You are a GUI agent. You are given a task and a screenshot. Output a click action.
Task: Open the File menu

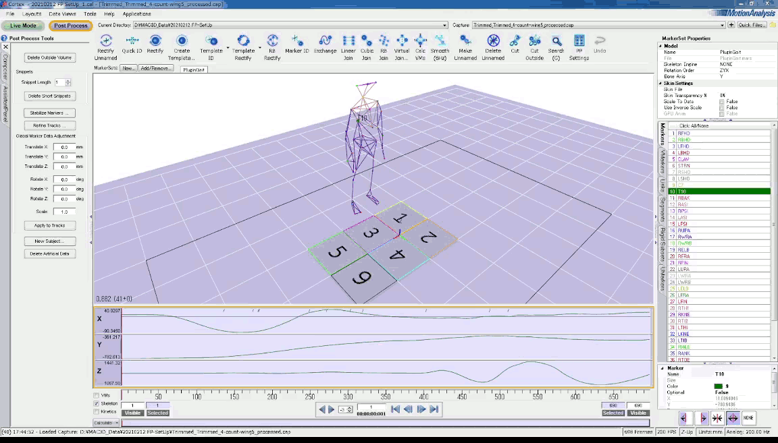point(10,14)
